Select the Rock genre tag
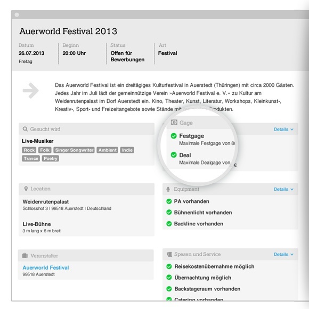The height and width of the screenshot is (309, 309). coord(29,150)
